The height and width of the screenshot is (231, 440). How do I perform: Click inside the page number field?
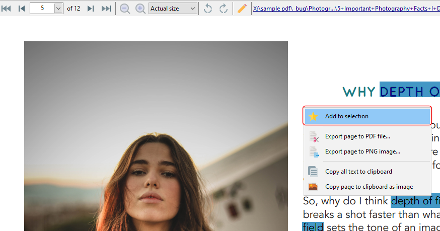pos(42,9)
